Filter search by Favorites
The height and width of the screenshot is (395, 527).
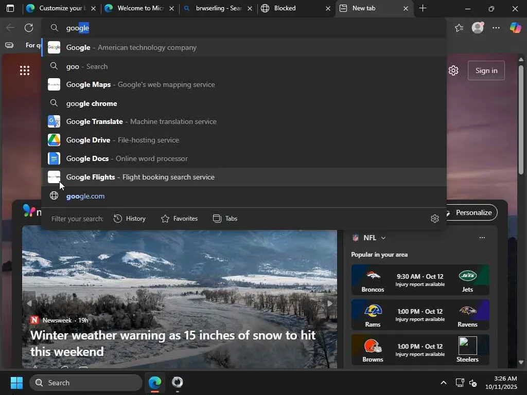pyautogui.click(x=180, y=219)
